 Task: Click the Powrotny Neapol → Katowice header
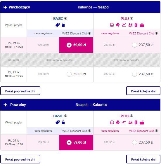[80, 104]
